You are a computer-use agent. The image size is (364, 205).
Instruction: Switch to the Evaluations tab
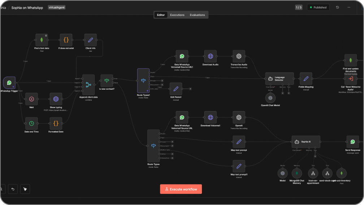point(197,15)
